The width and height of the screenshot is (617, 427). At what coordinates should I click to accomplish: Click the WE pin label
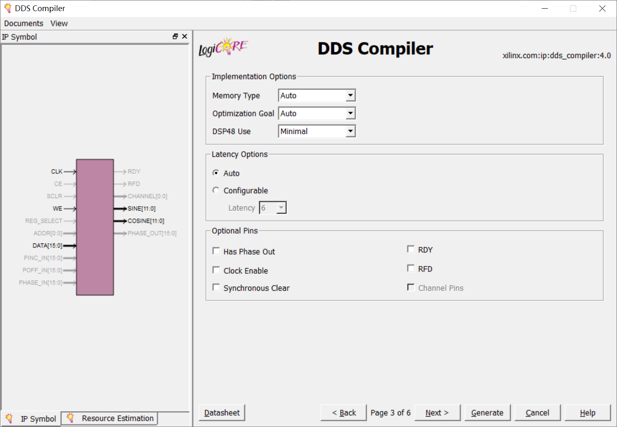click(x=58, y=209)
